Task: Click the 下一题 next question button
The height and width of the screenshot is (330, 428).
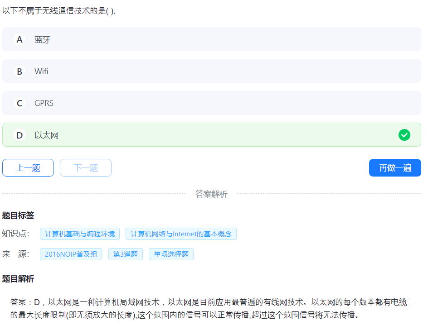Action: [86, 167]
